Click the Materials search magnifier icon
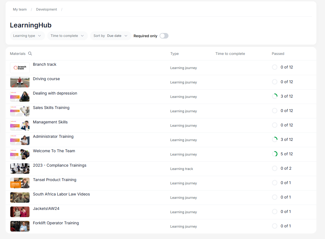Viewport: 325px width, 239px height. pos(30,54)
